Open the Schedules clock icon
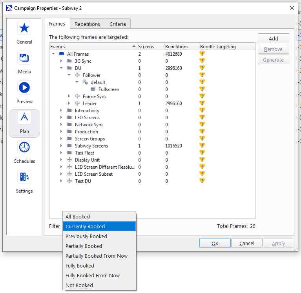Screen dimensions: 301x293 point(24,147)
